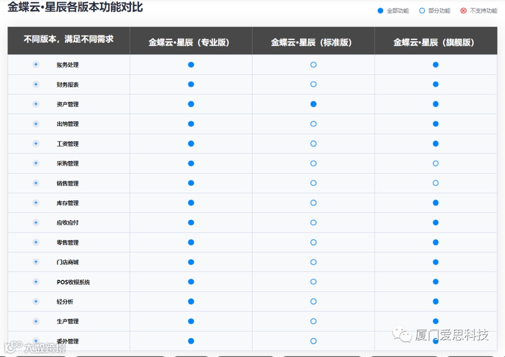Click the 工资管理 label
Viewport: 505px width, 357px height.
pos(68,144)
